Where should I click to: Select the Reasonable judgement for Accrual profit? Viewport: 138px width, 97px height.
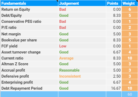pos(69,70)
